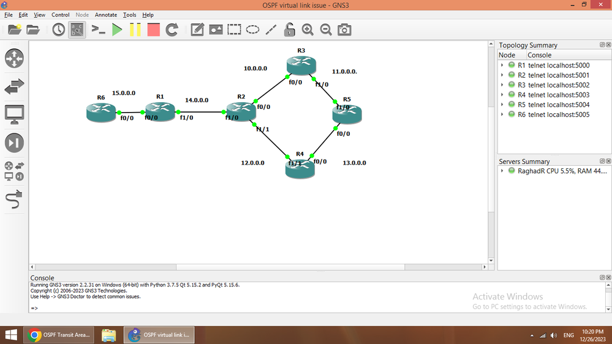
Task: Open the Annotate menu
Action: (x=106, y=15)
